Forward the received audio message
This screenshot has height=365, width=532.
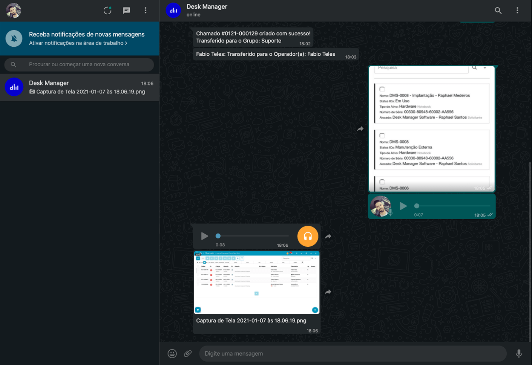[x=328, y=237]
